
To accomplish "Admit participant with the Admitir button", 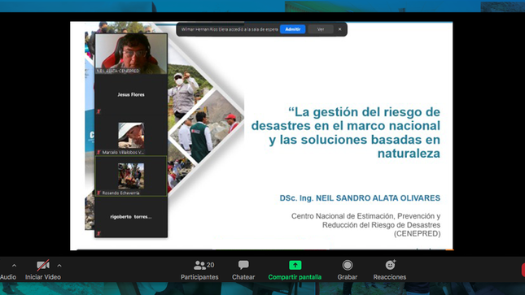I will [293, 29].
